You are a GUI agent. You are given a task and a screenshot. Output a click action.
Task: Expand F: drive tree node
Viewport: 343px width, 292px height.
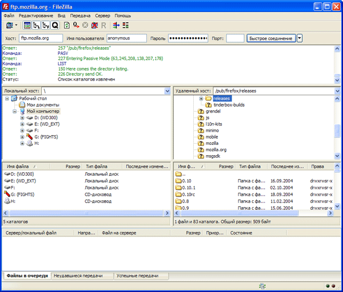(22, 131)
